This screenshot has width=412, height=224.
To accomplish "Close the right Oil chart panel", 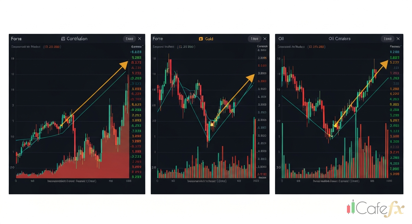I will (398, 39).
